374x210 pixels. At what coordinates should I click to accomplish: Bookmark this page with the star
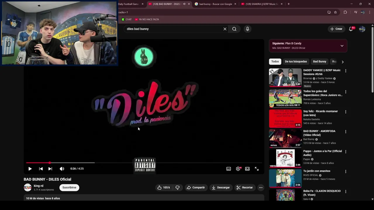tap(335, 12)
